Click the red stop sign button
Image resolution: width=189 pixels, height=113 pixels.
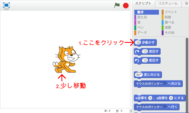126,5
